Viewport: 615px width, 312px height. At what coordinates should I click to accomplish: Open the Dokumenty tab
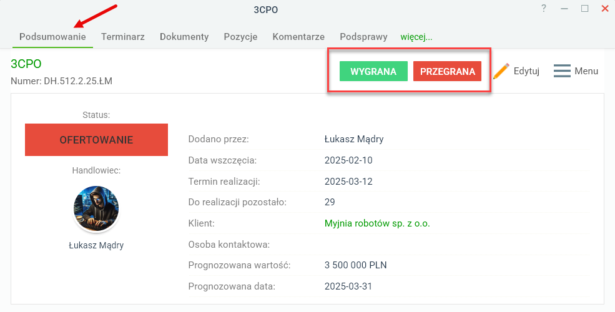[x=184, y=37]
